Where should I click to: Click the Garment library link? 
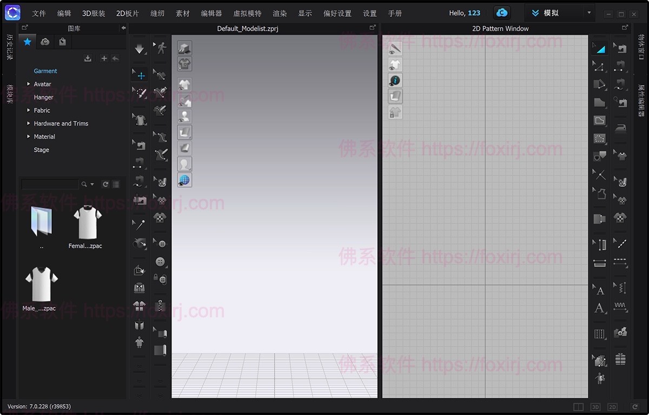[x=45, y=71]
